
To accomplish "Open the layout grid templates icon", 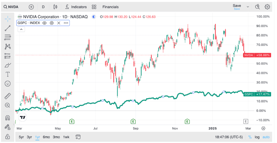I will click(x=94, y=7).
